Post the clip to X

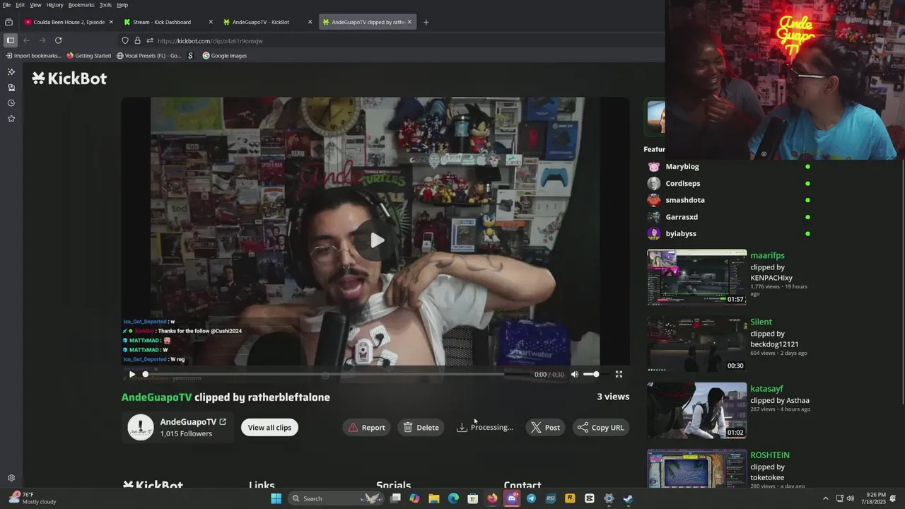[x=545, y=427]
